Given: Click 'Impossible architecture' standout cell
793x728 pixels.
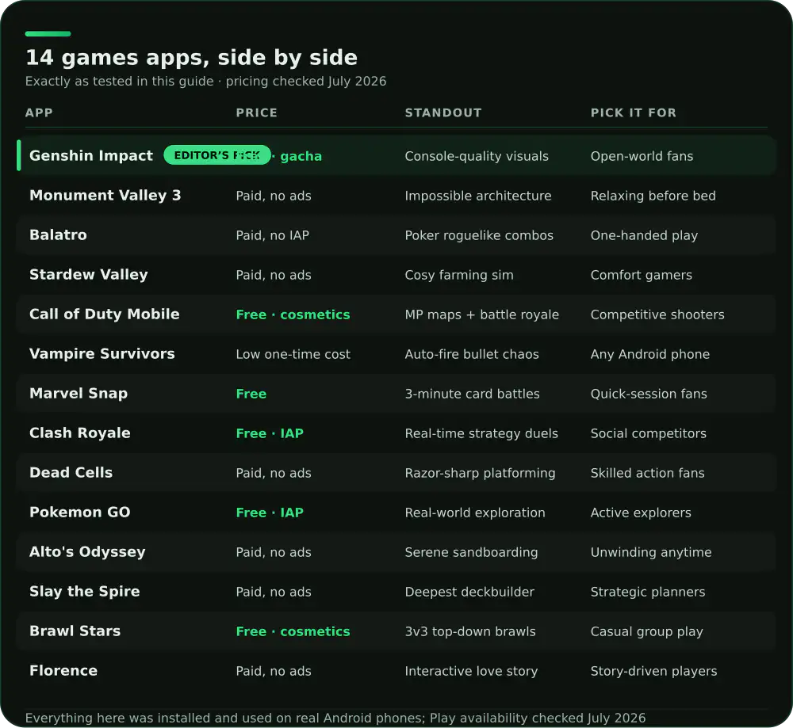Looking at the screenshot, I should tap(478, 196).
